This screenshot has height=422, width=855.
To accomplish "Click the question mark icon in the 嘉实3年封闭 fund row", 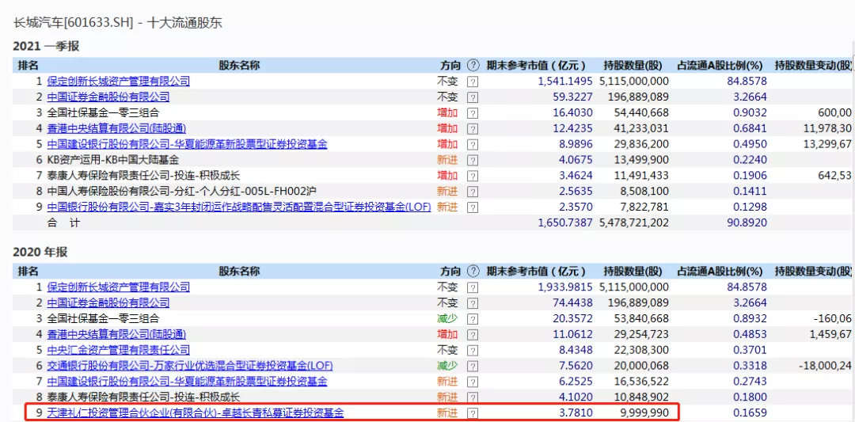I will [473, 207].
